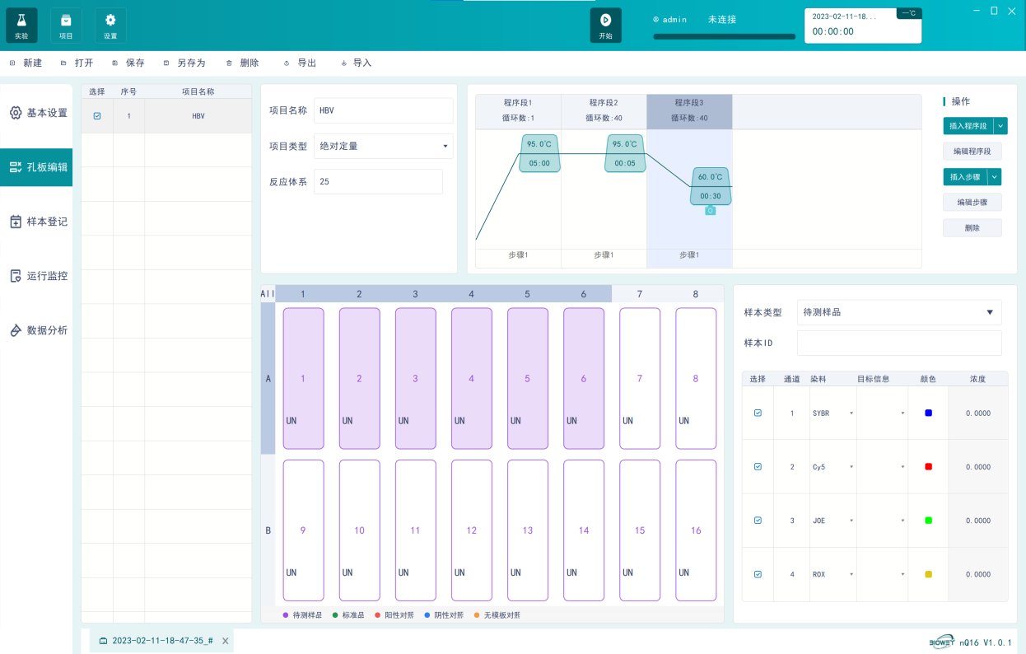This screenshot has width=1026, height=654.
Task: Uncheck the HBV project row checkbox
Action: [97, 116]
